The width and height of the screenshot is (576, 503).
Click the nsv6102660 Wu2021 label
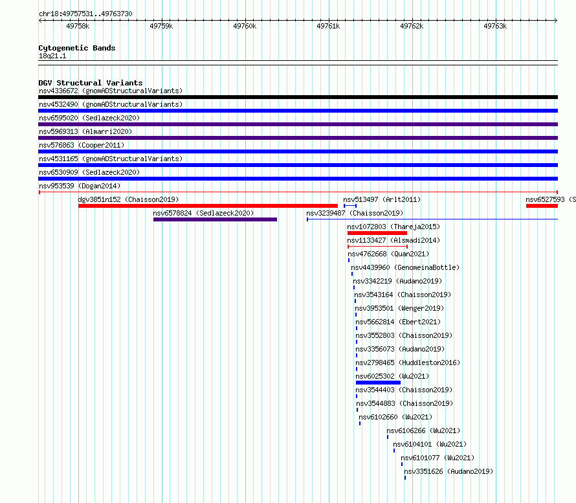395,417
